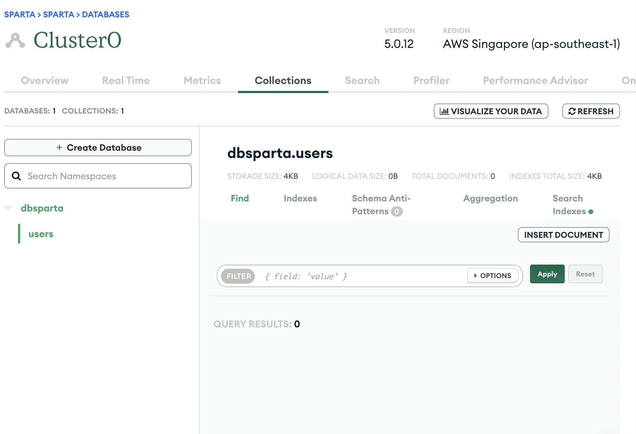The height and width of the screenshot is (434, 636).
Task: Click the AWS Singapore region text
Action: (x=531, y=44)
